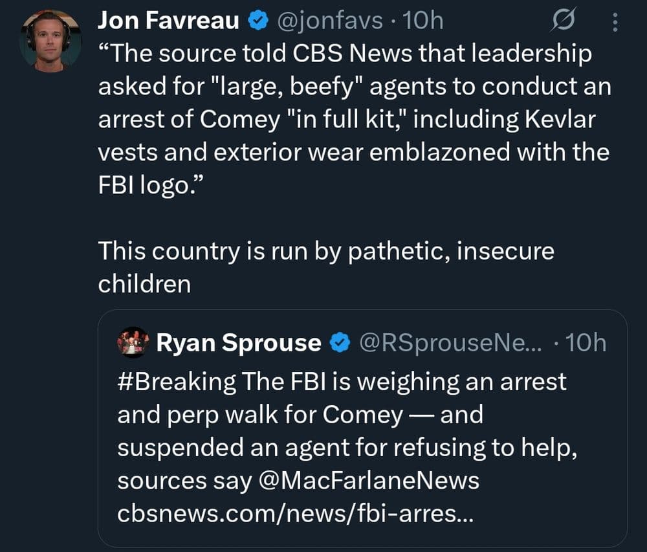
Task: Open the quoted post about the Comey perp walk
Action: point(362,414)
